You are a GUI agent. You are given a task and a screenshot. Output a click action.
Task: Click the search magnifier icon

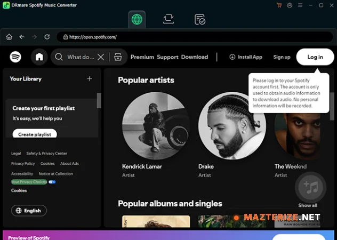pos(59,57)
